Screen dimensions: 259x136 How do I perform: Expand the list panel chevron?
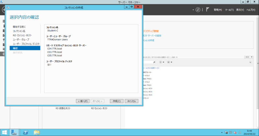(250, 62)
